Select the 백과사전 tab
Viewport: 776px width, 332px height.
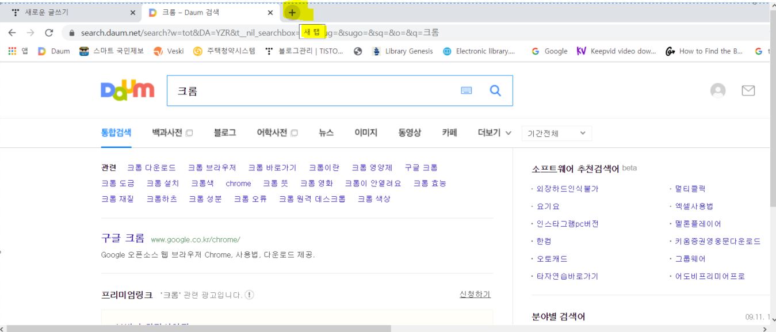click(167, 132)
